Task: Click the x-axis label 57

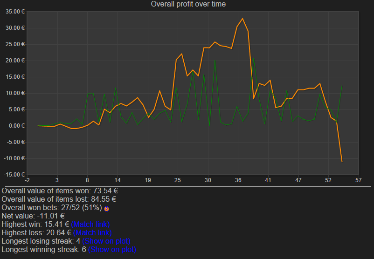Action: [x=358, y=180]
